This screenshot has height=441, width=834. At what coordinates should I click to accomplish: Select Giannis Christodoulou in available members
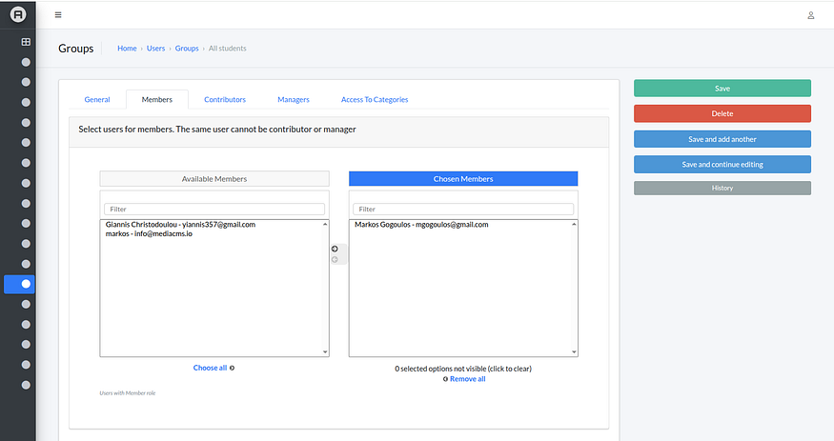[181, 225]
